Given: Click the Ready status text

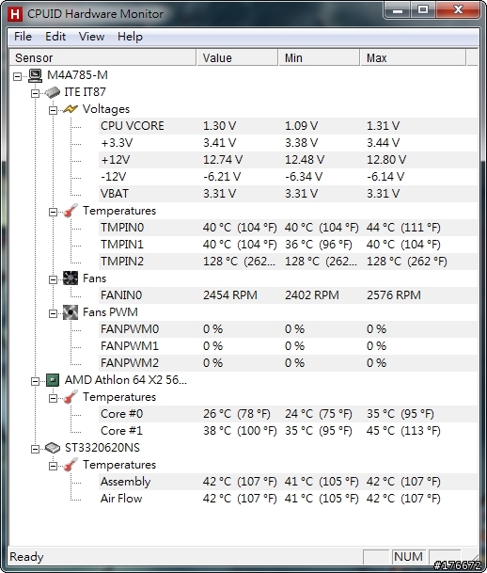Looking at the screenshot, I should [x=26, y=557].
